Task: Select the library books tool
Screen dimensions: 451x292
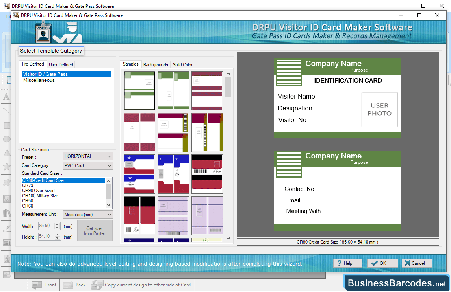Action: pos(6,213)
